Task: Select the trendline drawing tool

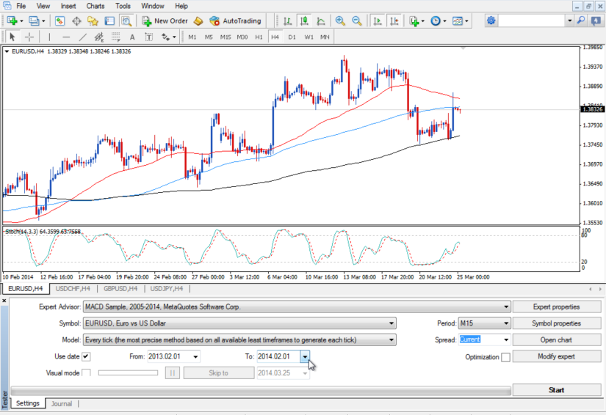Action: tap(83, 37)
